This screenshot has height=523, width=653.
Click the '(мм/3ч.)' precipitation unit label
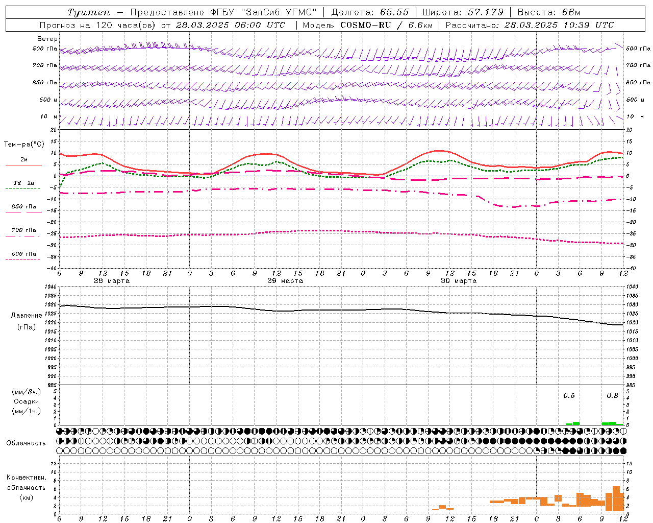(x=27, y=392)
